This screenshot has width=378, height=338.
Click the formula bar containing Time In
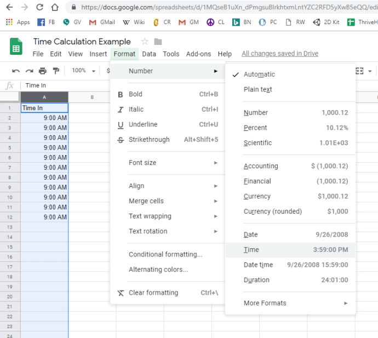tap(164, 85)
